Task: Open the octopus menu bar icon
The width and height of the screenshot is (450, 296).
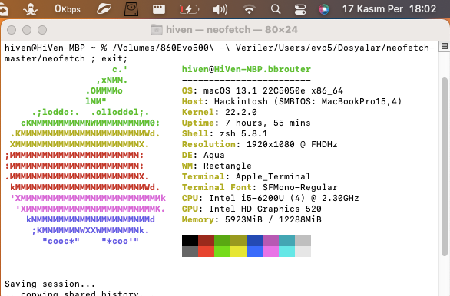Action: [x=31, y=9]
